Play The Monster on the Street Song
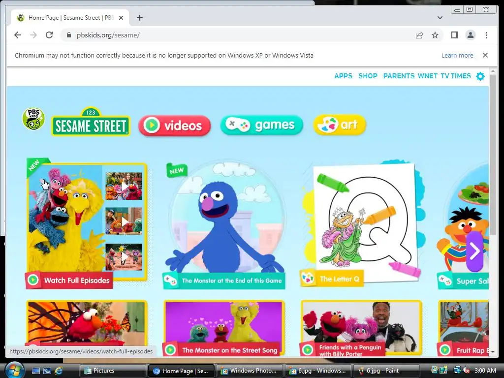Image resolution: width=504 pixels, height=378 pixels. point(224,328)
